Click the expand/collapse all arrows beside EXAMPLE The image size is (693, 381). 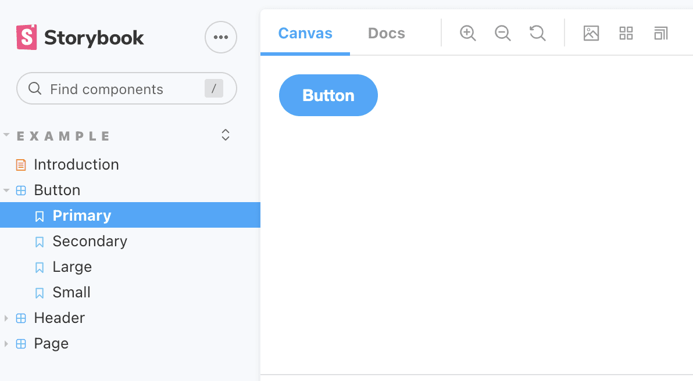[x=226, y=135]
